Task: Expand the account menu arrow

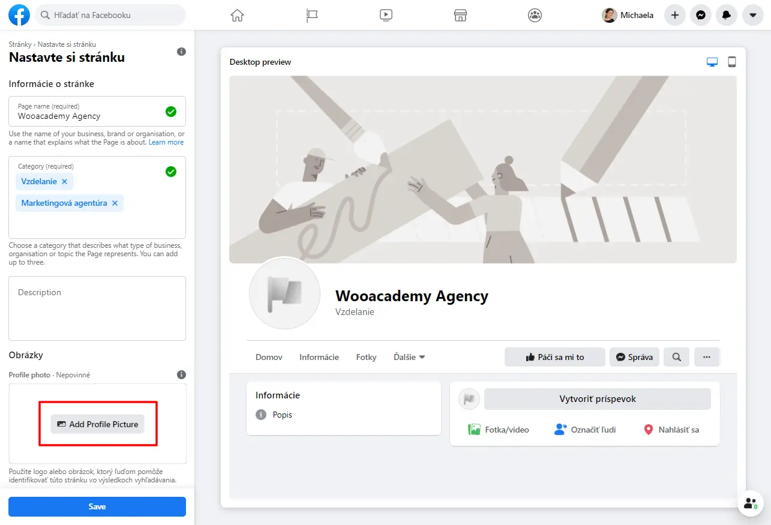Action: pyautogui.click(x=752, y=15)
